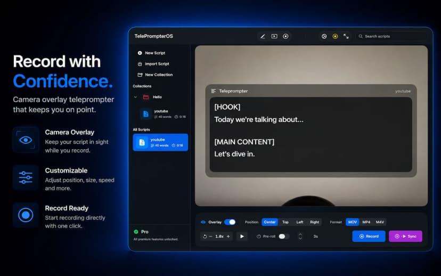Image resolution: width=441 pixels, height=276 pixels.
Task: Reset scroll speed with circular arrow
Action: (x=205, y=237)
